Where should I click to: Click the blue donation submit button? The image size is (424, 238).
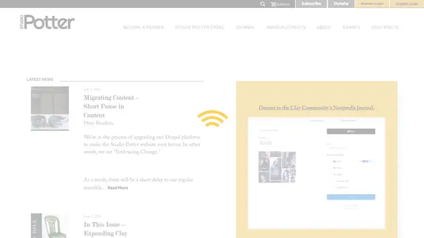(350, 197)
